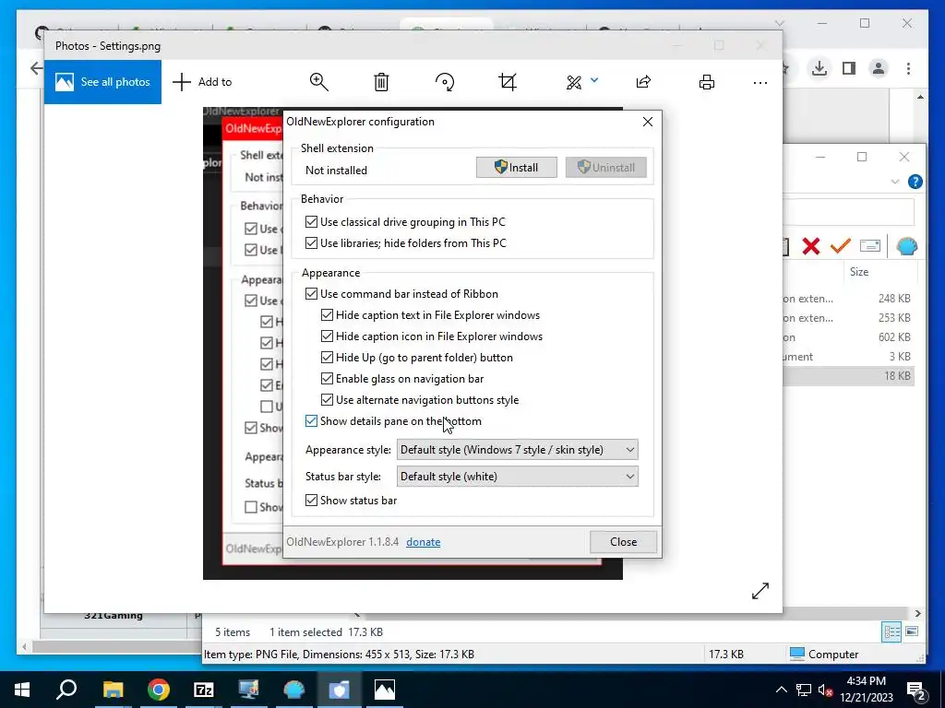Open Google Chrome from the taskbar

pyautogui.click(x=159, y=690)
